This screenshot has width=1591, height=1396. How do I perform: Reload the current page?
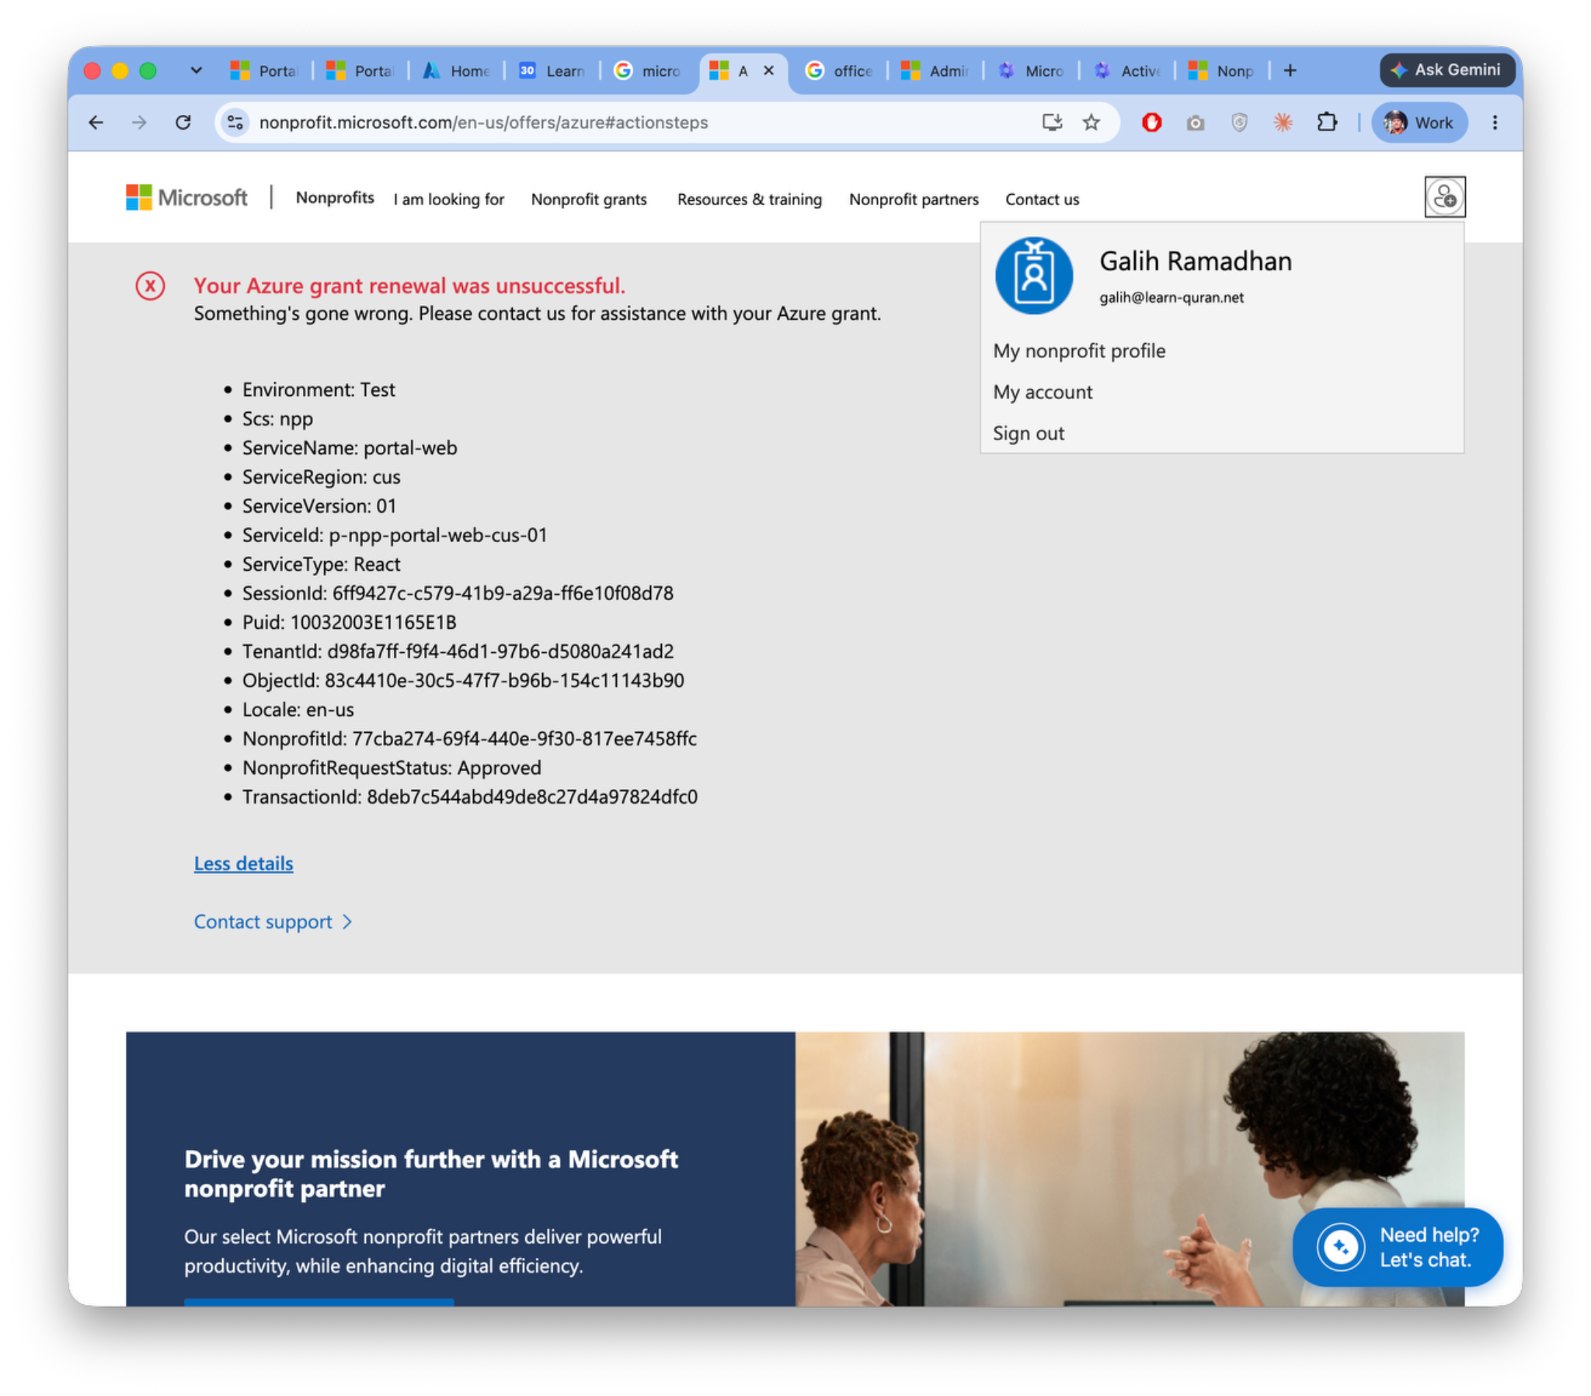point(183,122)
